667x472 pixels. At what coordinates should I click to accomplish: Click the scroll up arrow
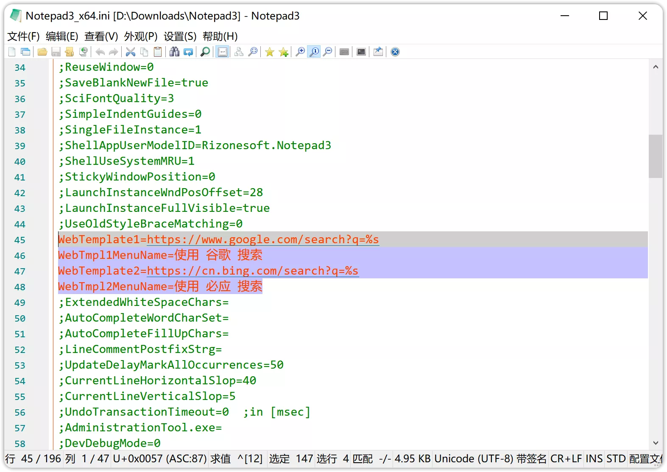656,67
